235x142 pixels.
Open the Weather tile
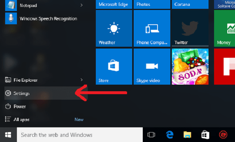(x=114, y=28)
